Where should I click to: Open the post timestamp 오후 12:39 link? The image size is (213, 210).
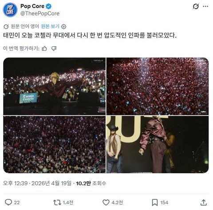[x=37, y=183]
